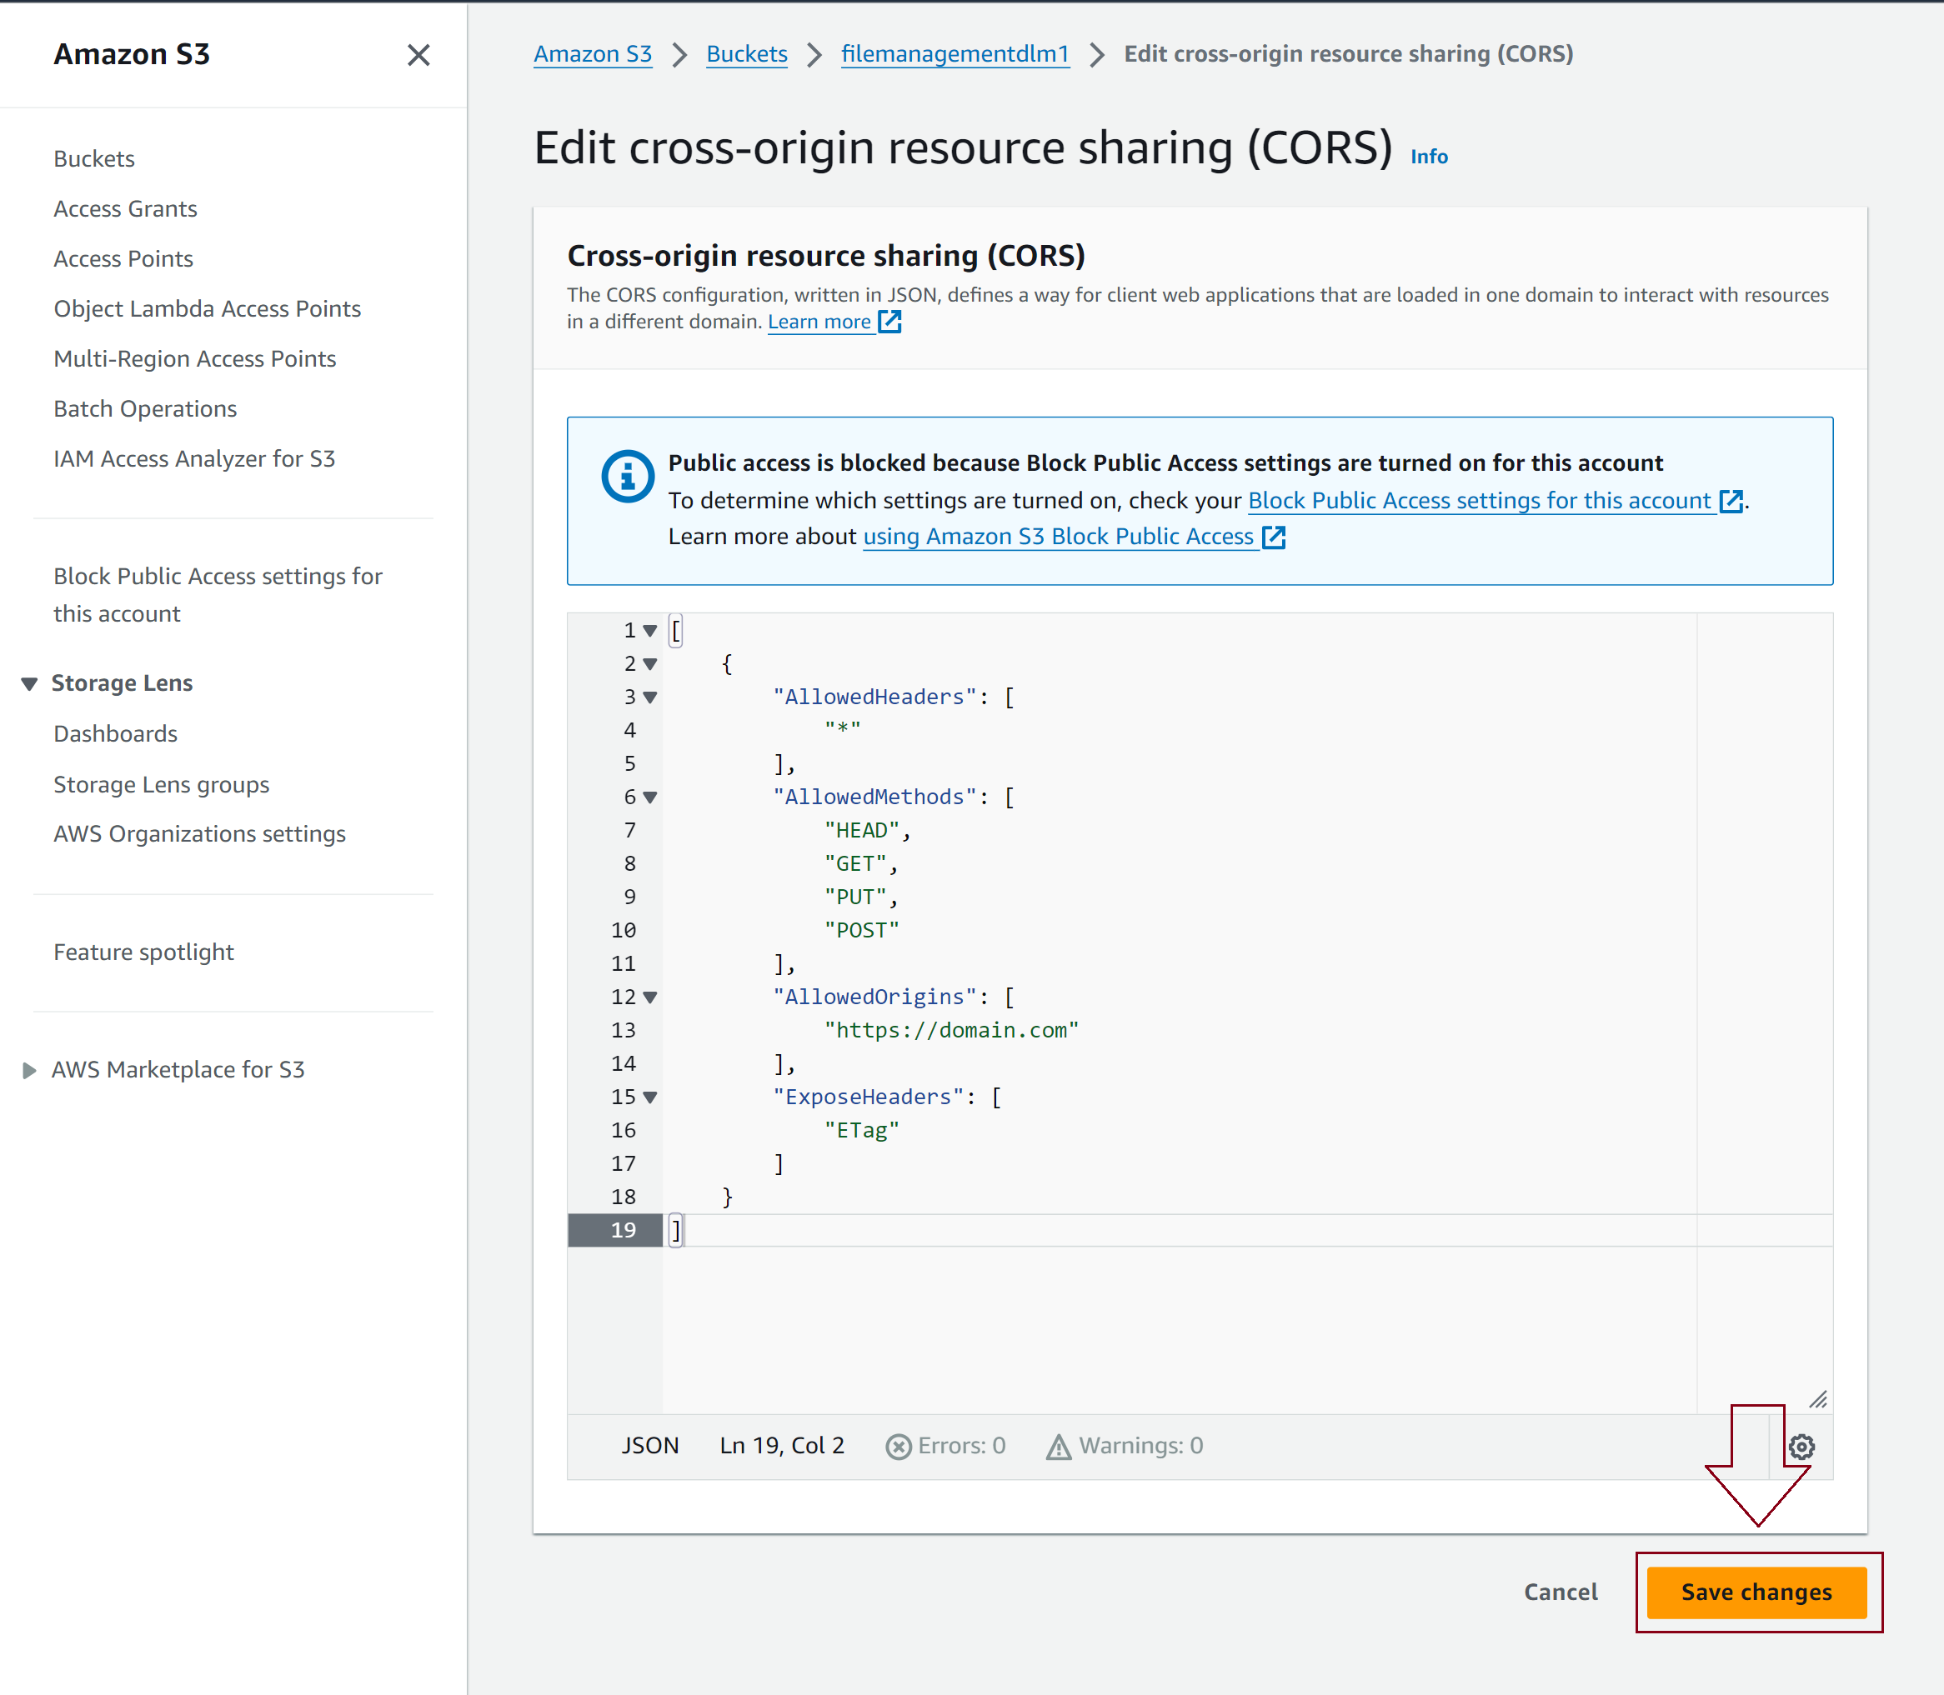Image resolution: width=1944 pixels, height=1695 pixels.
Task: Open Multi-Region Access Points
Action: (195, 358)
